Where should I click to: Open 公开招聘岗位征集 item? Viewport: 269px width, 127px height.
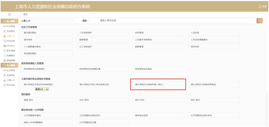[x=103, y=122]
